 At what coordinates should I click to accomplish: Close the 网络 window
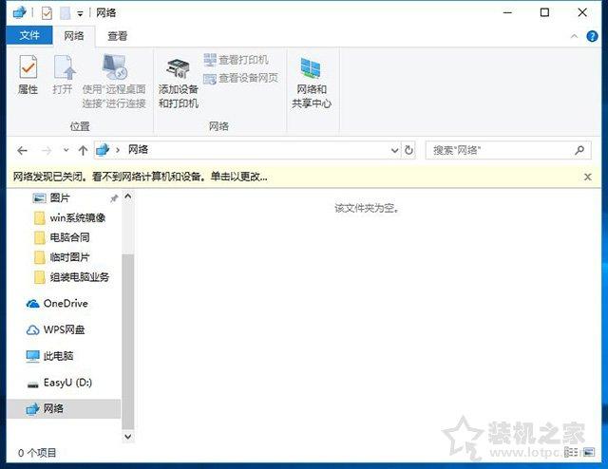pos(582,12)
